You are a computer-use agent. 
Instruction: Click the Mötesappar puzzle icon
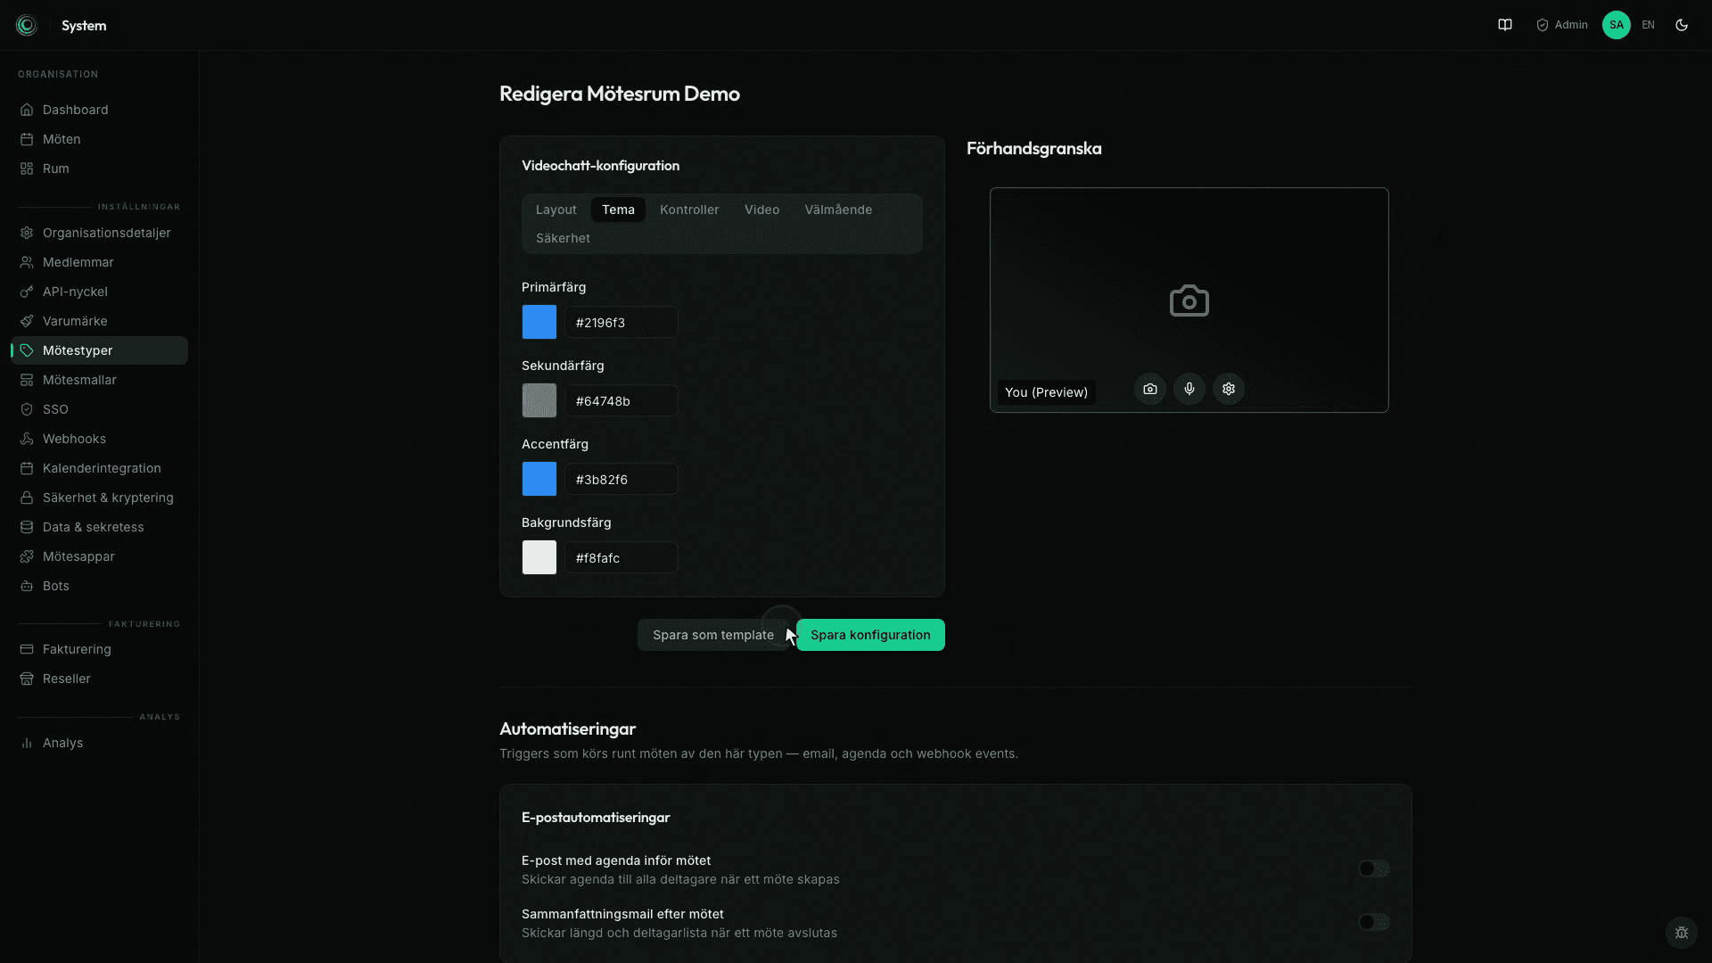27,556
